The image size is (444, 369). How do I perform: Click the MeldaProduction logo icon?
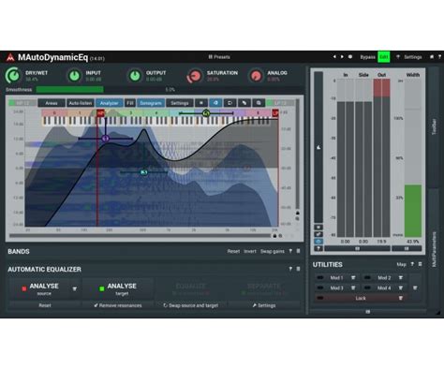10,57
